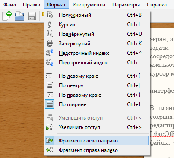Click the word сосредот in document text

click(x=162, y=57)
